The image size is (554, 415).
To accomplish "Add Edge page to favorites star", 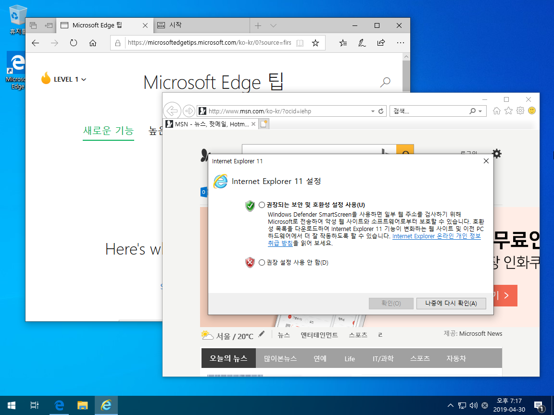I will pyautogui.click(x=315, y=43).
